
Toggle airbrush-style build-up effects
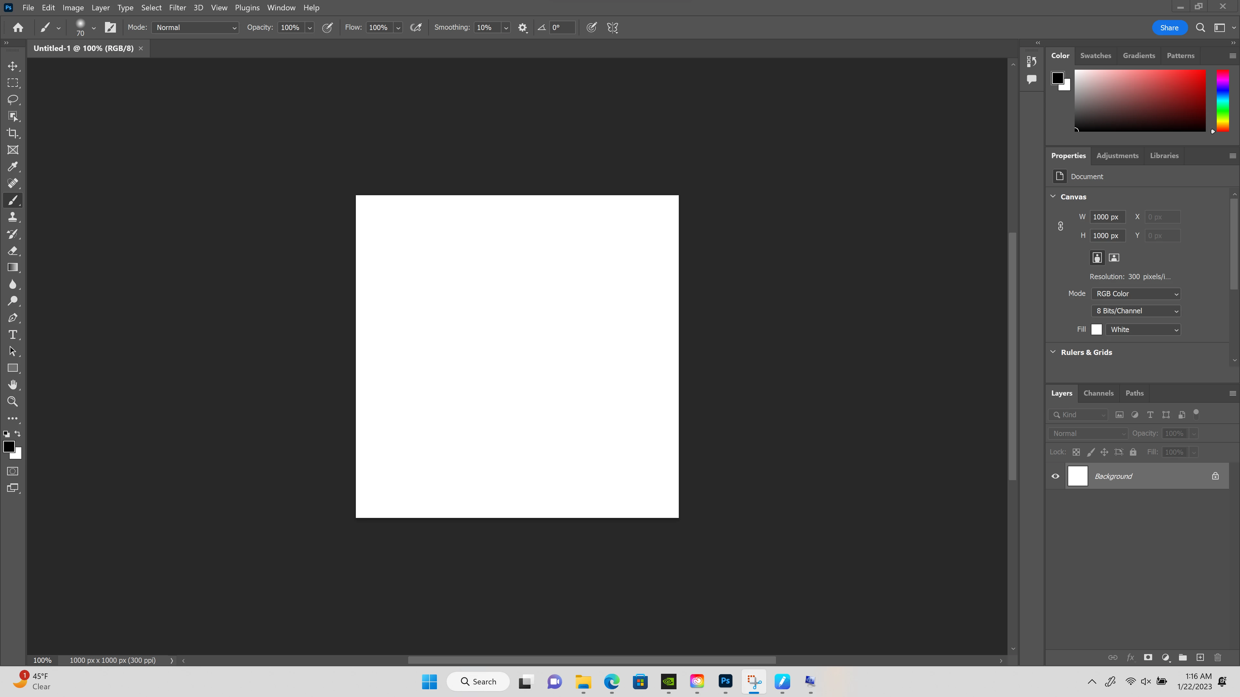pyautogui.click(x=415, y=28)
